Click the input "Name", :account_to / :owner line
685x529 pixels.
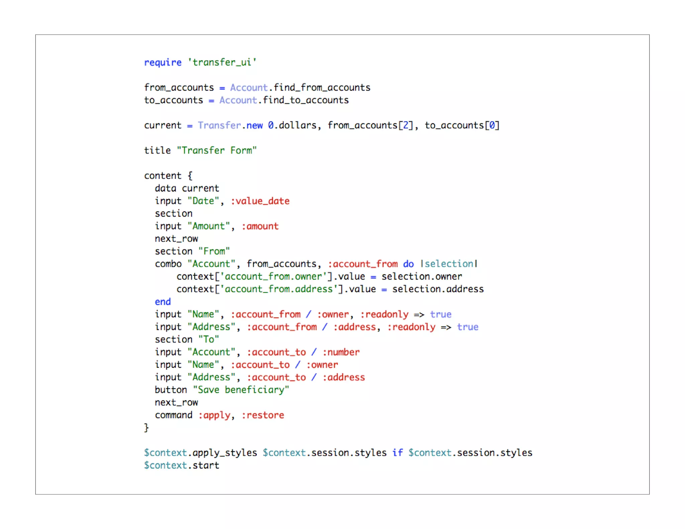pyautogui.click(x=247, y=365)
